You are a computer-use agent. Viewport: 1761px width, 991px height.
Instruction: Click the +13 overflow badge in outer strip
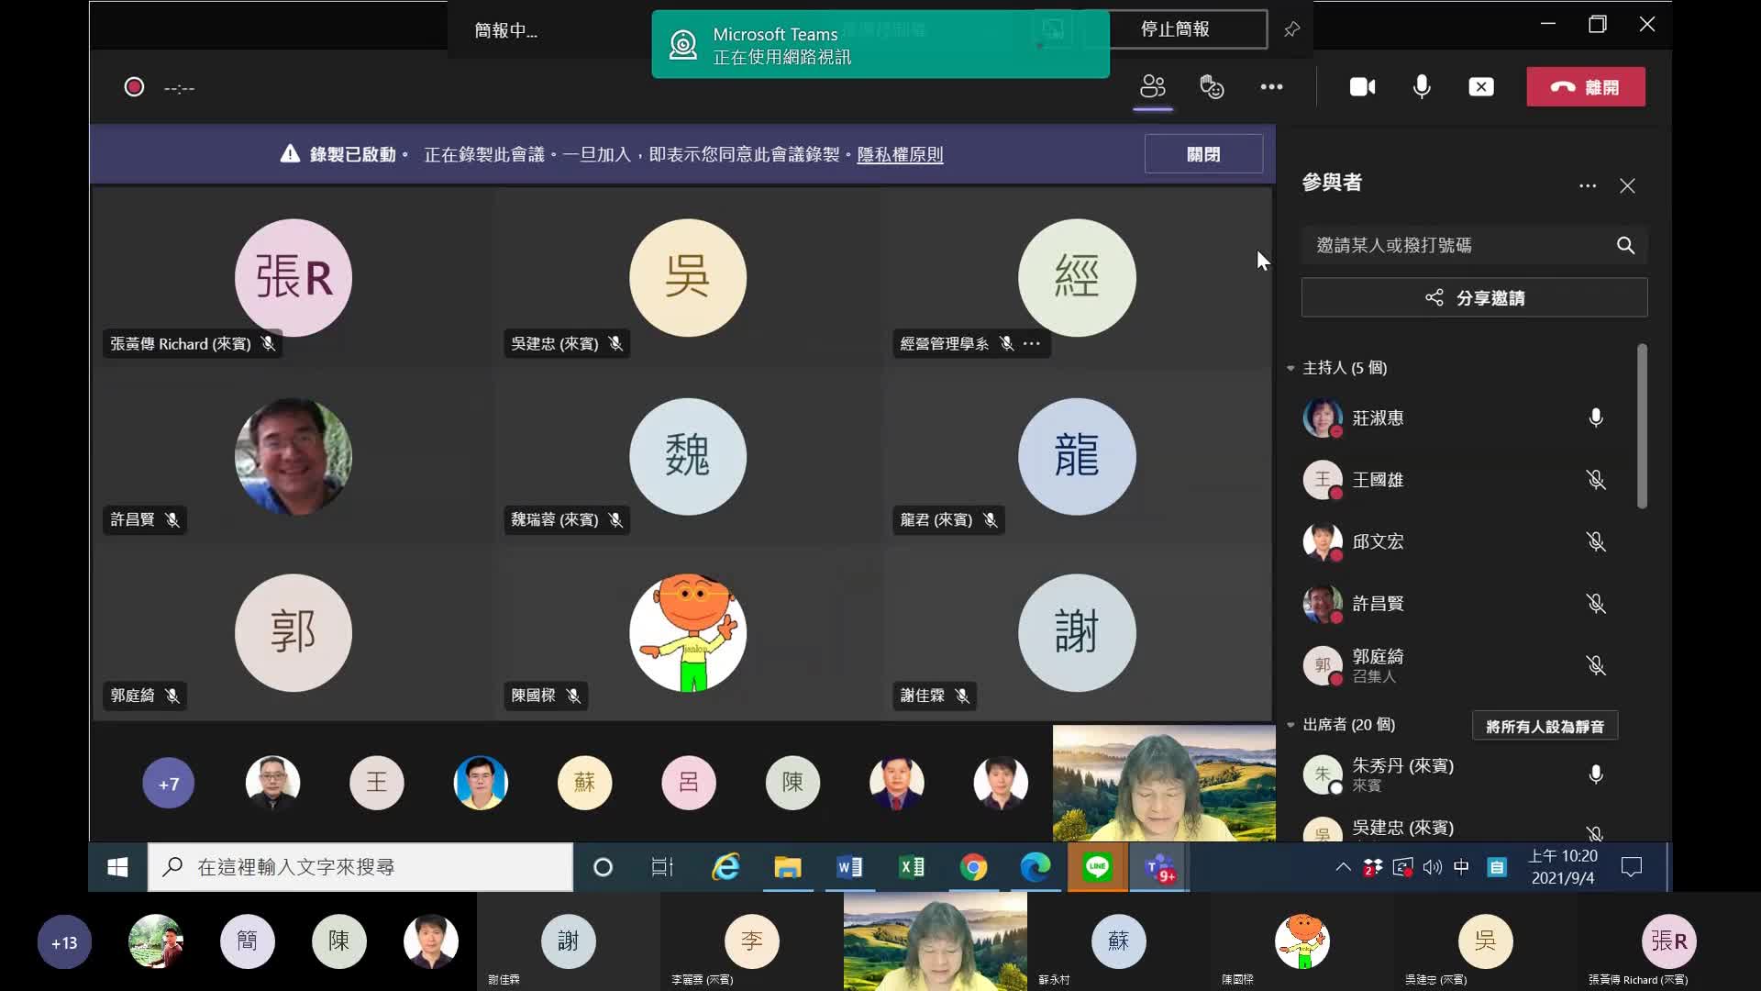(x=64, y=942)
